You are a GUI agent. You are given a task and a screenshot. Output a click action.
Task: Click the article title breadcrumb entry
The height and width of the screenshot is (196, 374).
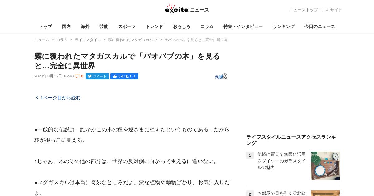168,40
